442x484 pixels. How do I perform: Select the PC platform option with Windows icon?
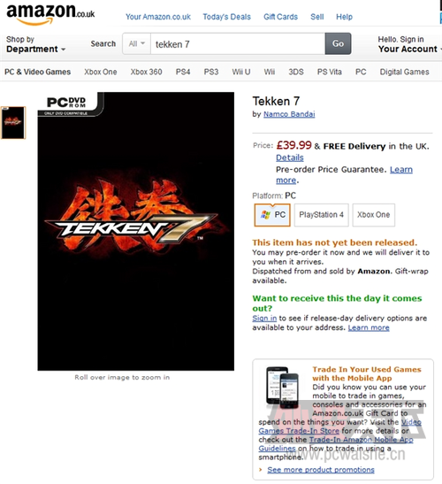pos(272,215)
